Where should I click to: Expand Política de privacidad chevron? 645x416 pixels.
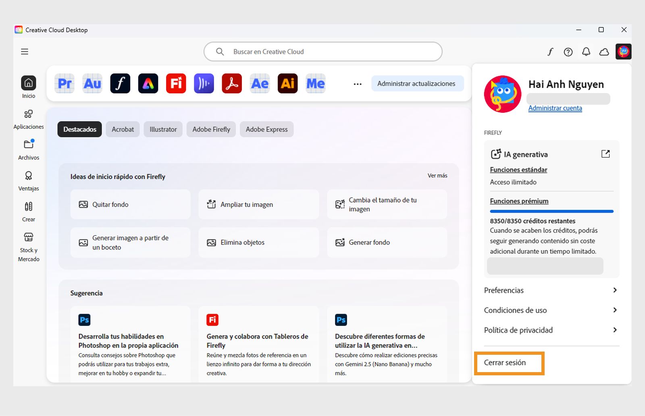click(615, 330)
